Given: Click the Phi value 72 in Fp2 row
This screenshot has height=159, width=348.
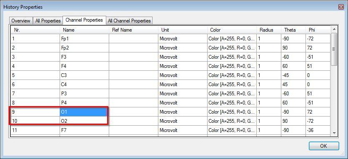Looking at the screenshot, I should (318, 48).
